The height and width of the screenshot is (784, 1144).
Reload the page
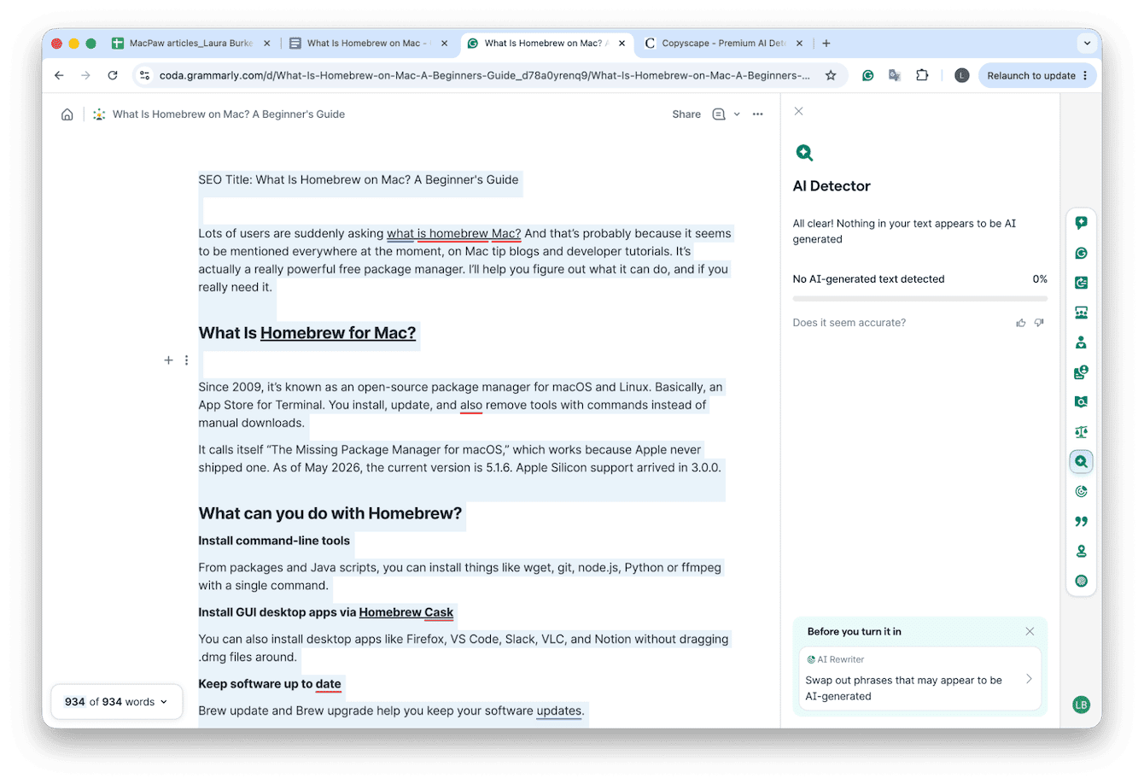point(112,75)
